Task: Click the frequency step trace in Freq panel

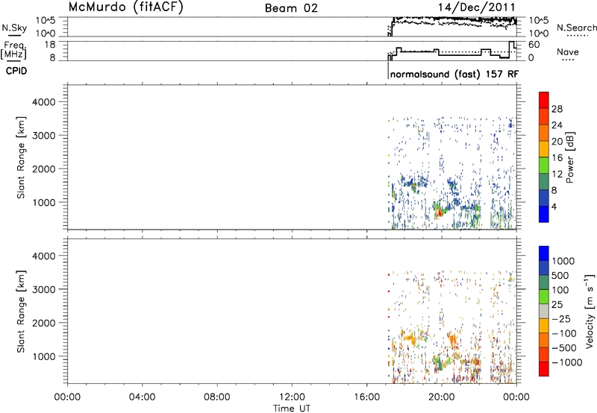Action: [x=453, y=51]
